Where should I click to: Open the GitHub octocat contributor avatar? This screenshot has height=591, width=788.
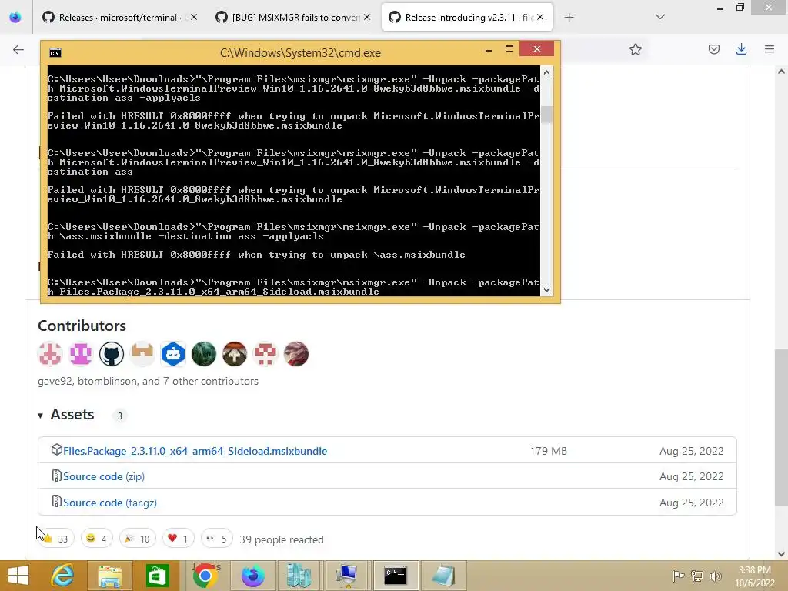[x=111, y=354]
